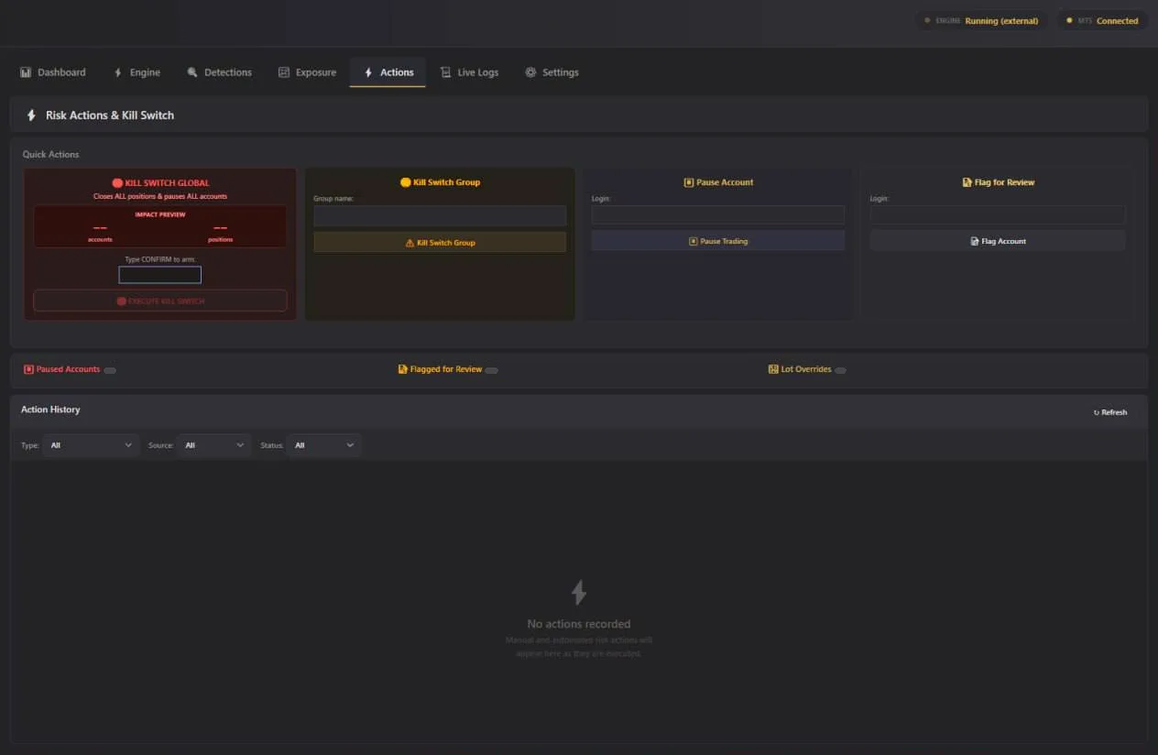Click the Lot Overrides icon
1158x755 pixels.
pyautogui.click(x=773, y=369)
